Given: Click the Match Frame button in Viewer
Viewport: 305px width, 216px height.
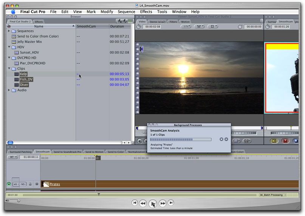Looking at the screenshot, I should pyautogui.click(x=139, y=141).
